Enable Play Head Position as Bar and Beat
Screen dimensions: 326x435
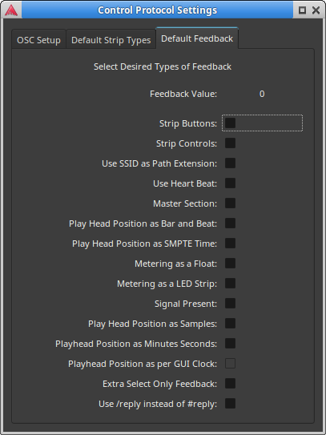point(230,223)
